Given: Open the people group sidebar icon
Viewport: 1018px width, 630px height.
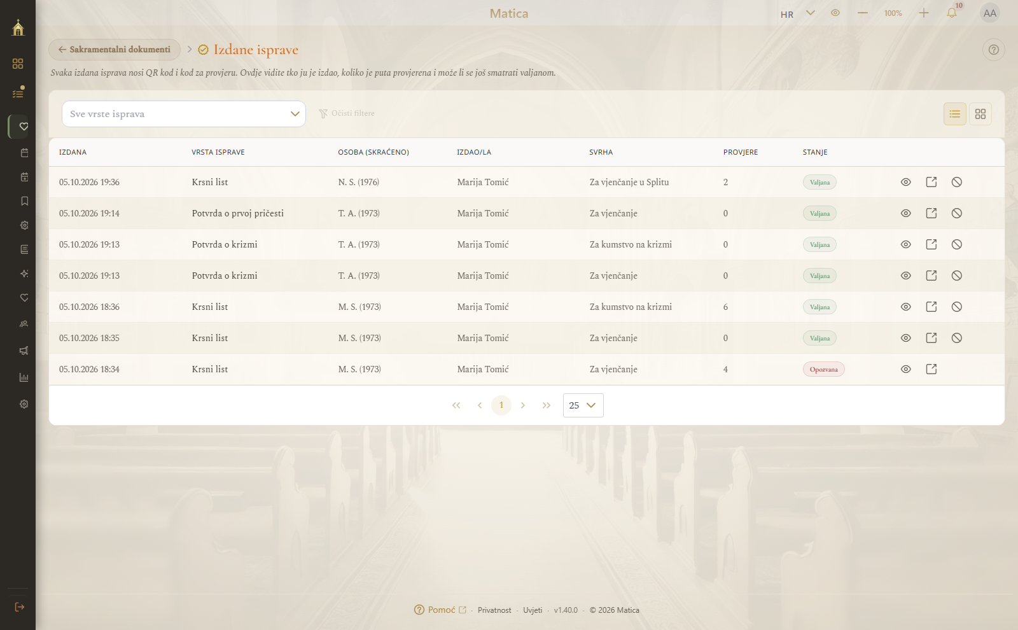Looking at the screenshot, I should click(x=24, y=324).
